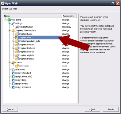This screenshot has width=121, height=114.
Task: Click the icon of chapter: search
Action: [x=17, y=52]
